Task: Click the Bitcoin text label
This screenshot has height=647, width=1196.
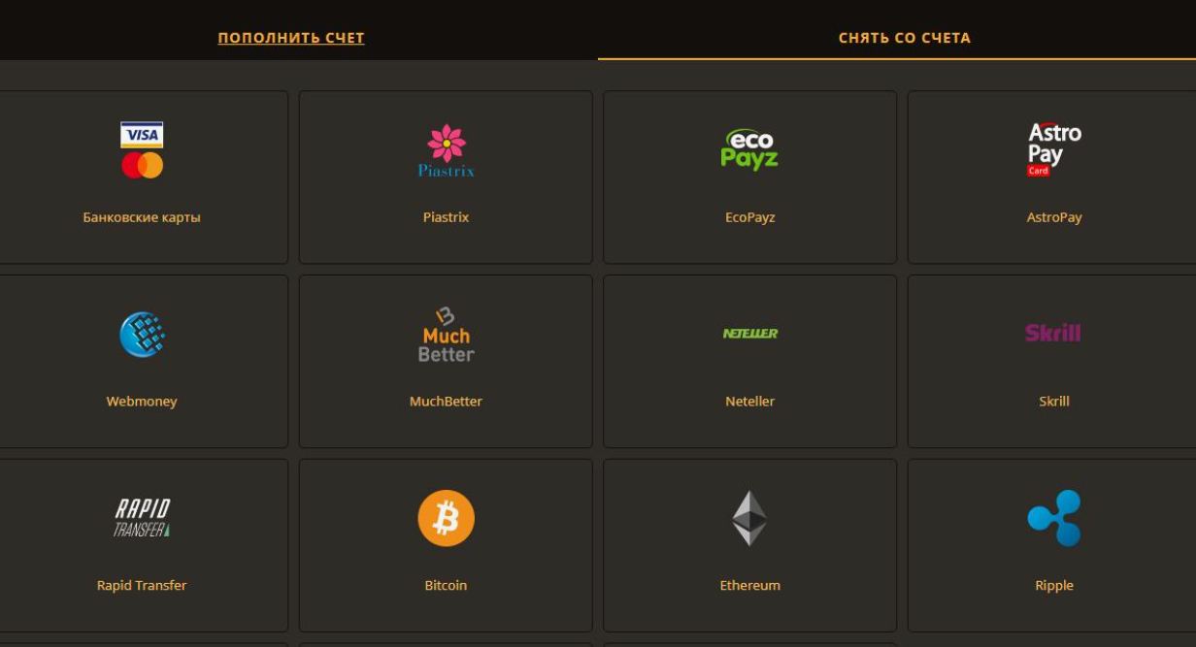Action: point(446,586)
